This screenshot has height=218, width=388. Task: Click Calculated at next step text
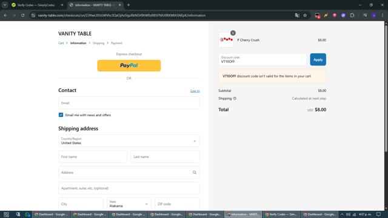point(309,98)
